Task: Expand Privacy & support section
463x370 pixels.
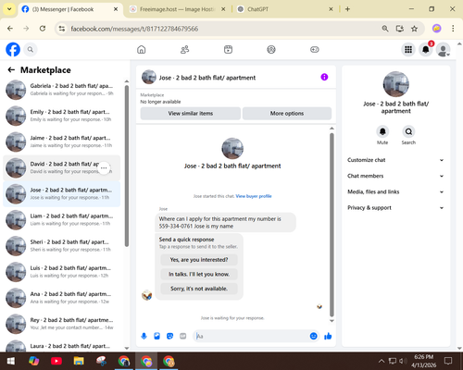Action: pyautogui.click(x=395, y=208)
